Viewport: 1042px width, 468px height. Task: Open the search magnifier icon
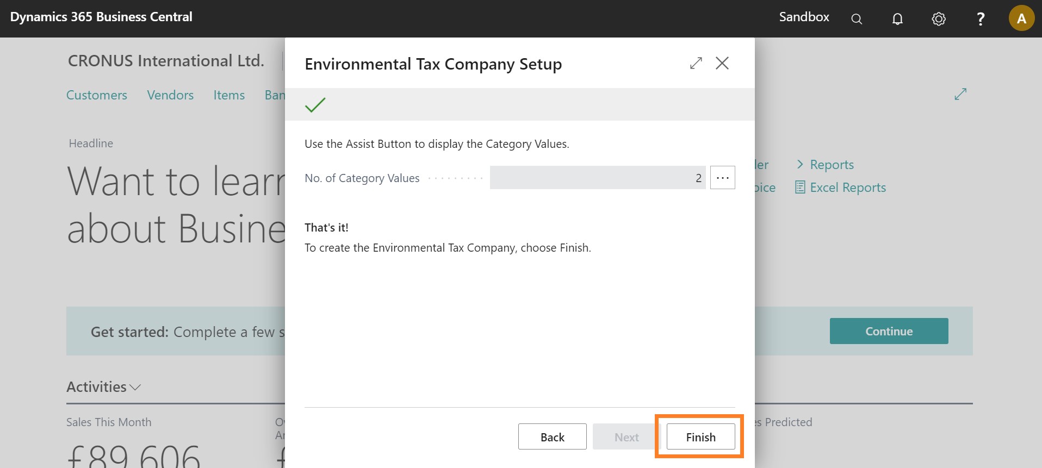(857, 19)
